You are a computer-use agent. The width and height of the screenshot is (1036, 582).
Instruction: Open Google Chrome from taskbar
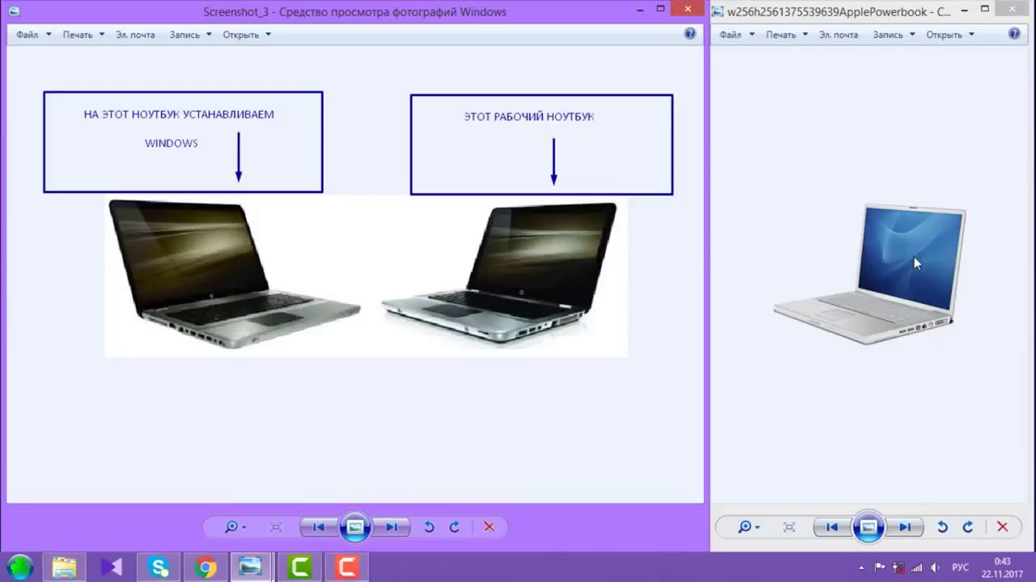[206, 567]
